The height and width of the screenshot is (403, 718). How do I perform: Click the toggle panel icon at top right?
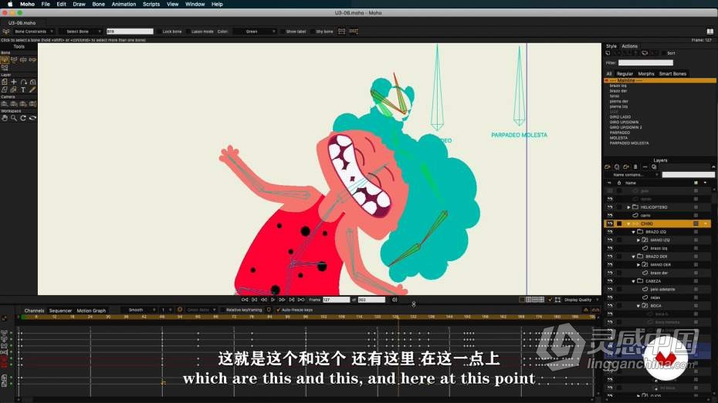710,32
